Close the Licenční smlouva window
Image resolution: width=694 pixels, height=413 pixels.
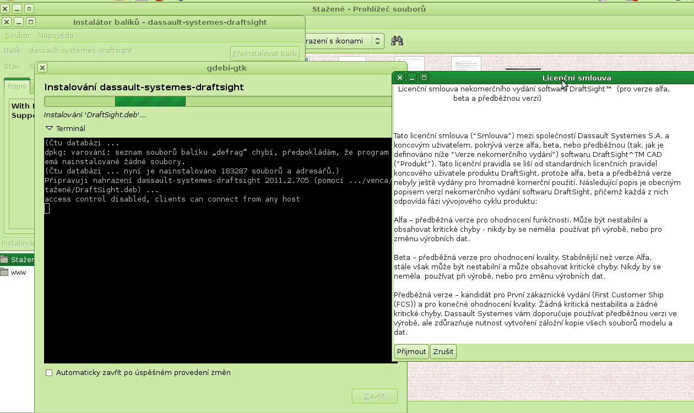pyautogui.click(x=400, y=78)
